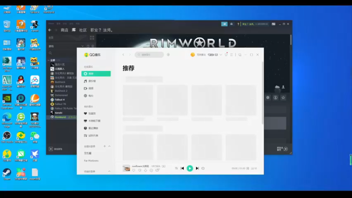Image resolution: width=352 pixels, height=198 pixels.
Task: Open lyrics display in player bar
Action: click(248, 169)
